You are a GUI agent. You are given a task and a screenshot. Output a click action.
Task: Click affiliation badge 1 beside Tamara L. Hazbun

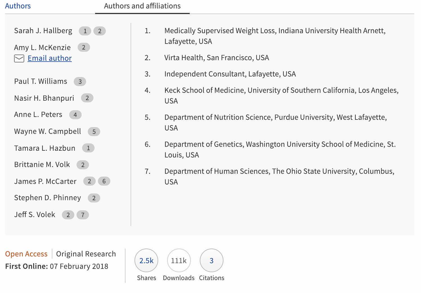(88, 148)
